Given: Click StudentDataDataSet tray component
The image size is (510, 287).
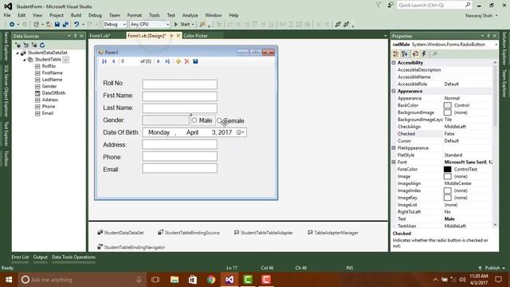Looking at the screenshot, I should point(120,233).
